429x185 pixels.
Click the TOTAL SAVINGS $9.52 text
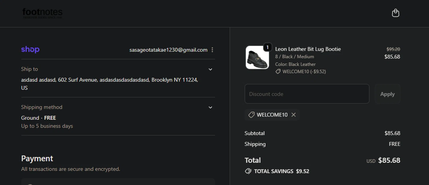point(282,171)
